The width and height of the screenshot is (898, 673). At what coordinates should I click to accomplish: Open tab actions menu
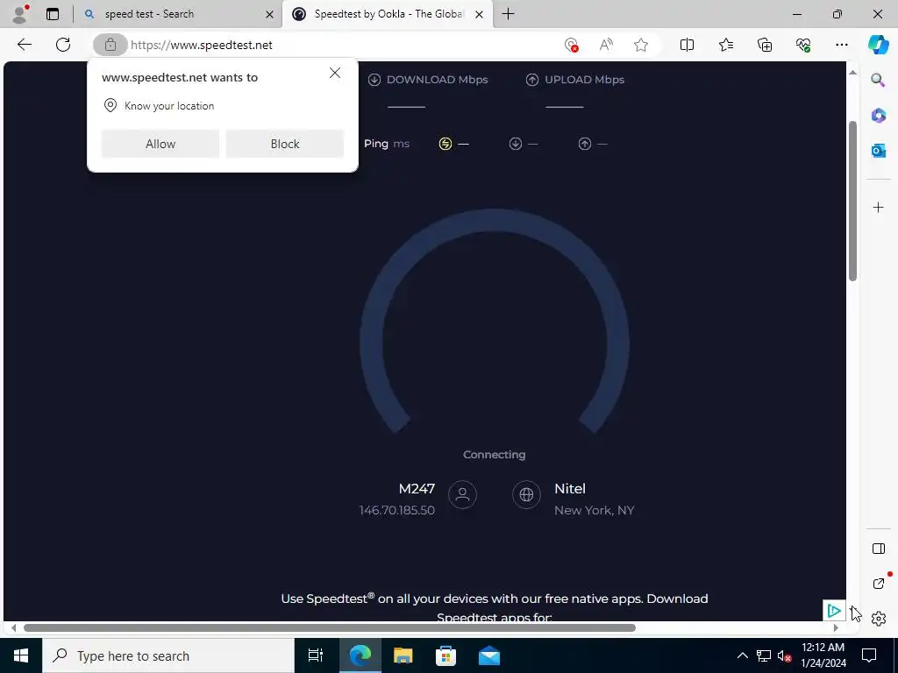click(x=52, y=14)
